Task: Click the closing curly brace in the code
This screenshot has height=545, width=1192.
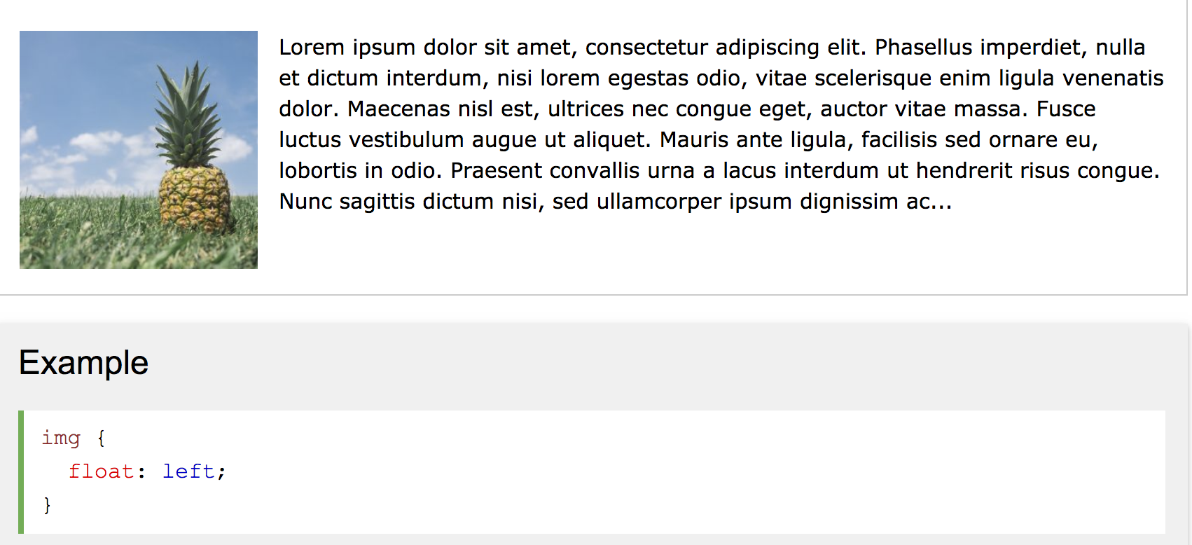Action: pos(47,505)
